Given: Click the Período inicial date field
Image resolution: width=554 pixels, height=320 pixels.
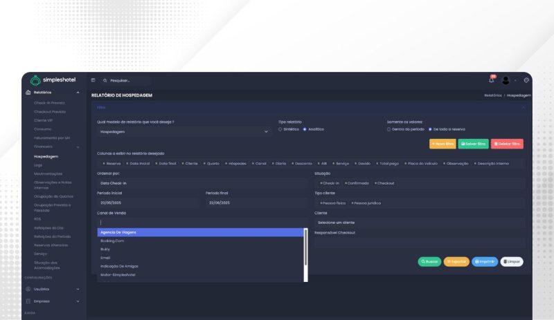Looking at the screenshot, I should point(150,203).
